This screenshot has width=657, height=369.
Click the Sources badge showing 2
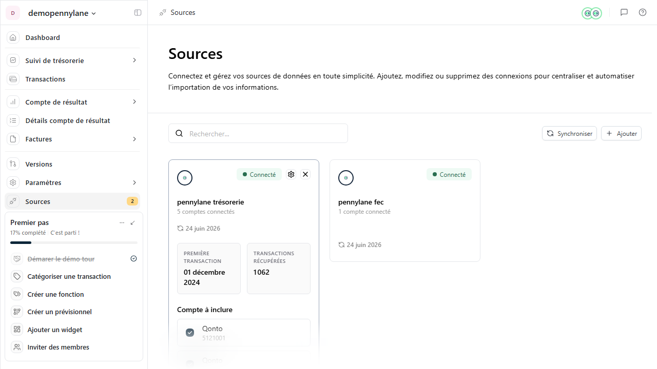pyautogui.click(x=132, y=201)
